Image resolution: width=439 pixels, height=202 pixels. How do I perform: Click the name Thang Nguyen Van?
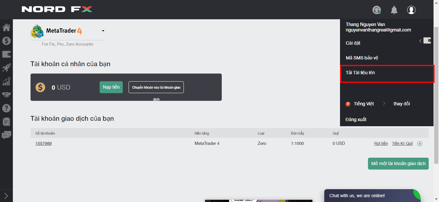pyautogui.click(x=365, y=24)
